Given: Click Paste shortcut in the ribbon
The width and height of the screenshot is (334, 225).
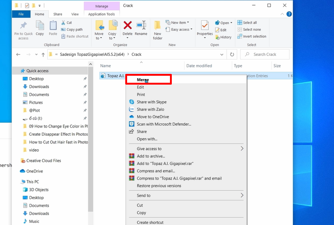Looking at the screenshot, I should click(75, 37).
